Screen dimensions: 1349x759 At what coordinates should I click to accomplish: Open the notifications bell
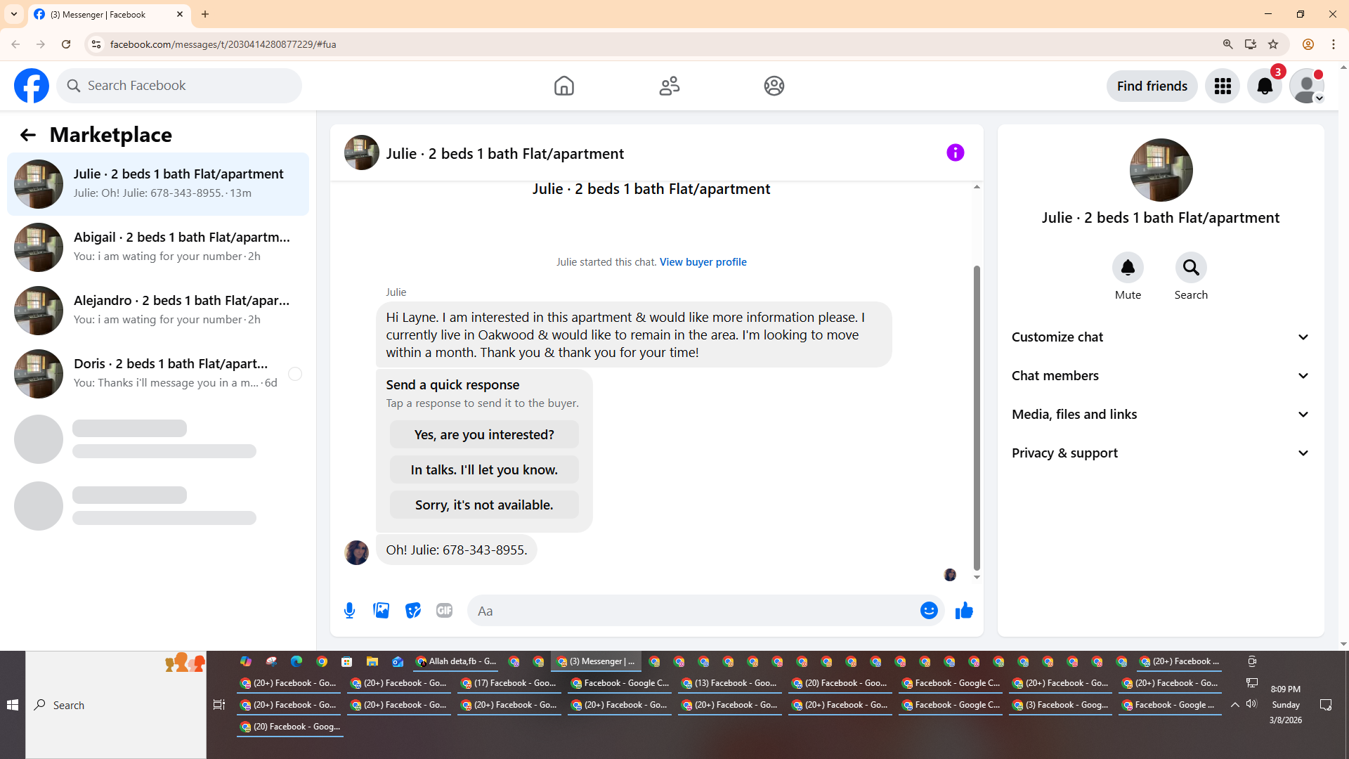pos(1265,86)
